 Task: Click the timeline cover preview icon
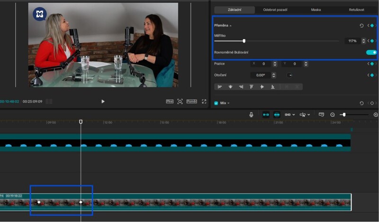point(321,114)
